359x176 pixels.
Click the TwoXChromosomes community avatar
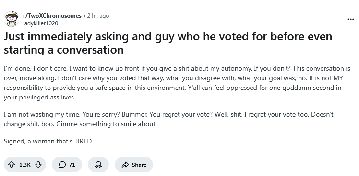(12, 20)
